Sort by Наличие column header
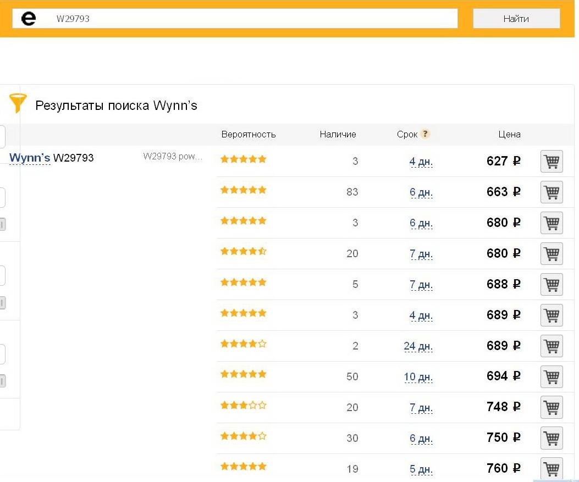Image resolution: width=579 pixels, height=482 pixels. click(338, 134)
